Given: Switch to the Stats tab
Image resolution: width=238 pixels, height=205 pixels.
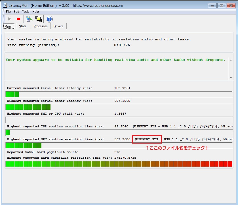Looking at the screenshot, I should [x=23, y=26].
